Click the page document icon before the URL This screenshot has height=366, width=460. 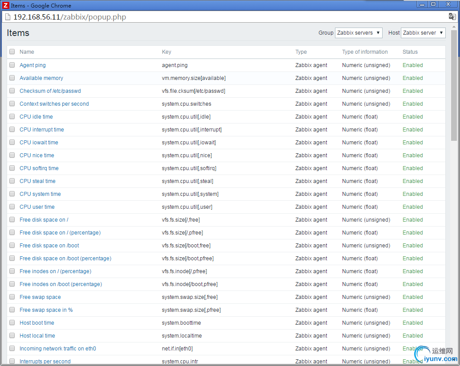[x=8, y=17]
